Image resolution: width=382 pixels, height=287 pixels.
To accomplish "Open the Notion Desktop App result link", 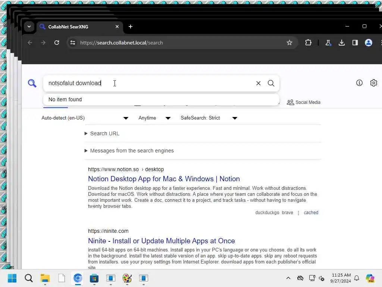I will pos(164,179).
